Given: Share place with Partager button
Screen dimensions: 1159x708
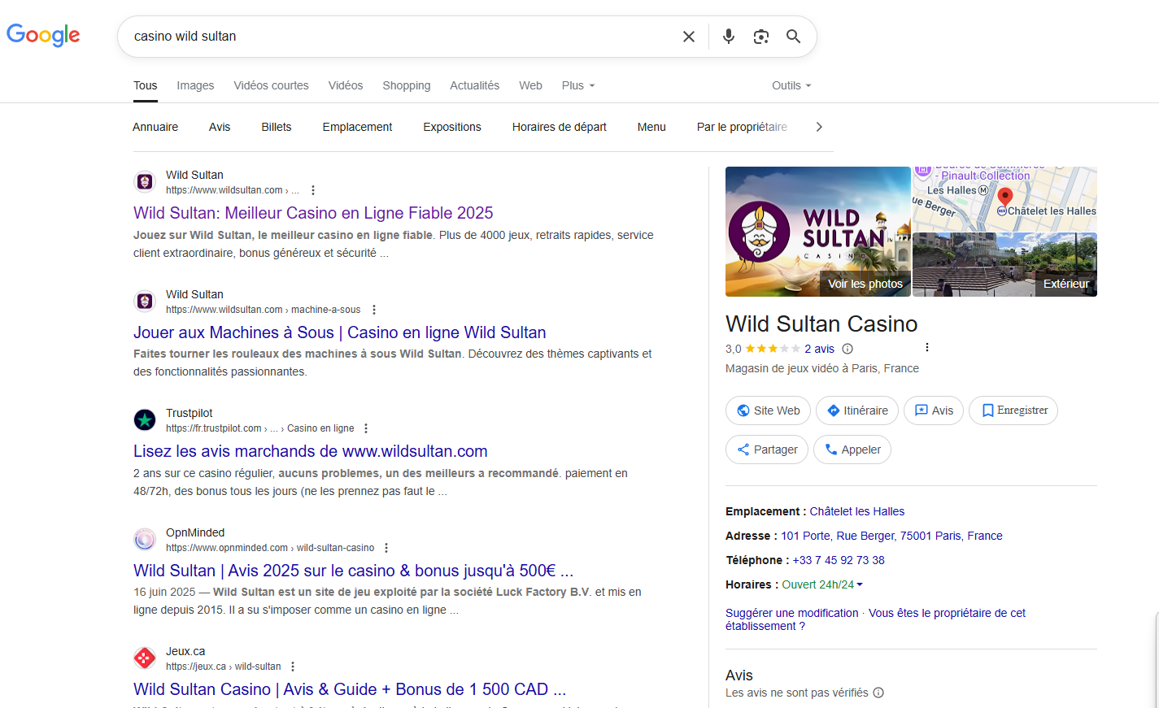Looking at the screenshot, I should pyautogui.click(x=767, y=450).
